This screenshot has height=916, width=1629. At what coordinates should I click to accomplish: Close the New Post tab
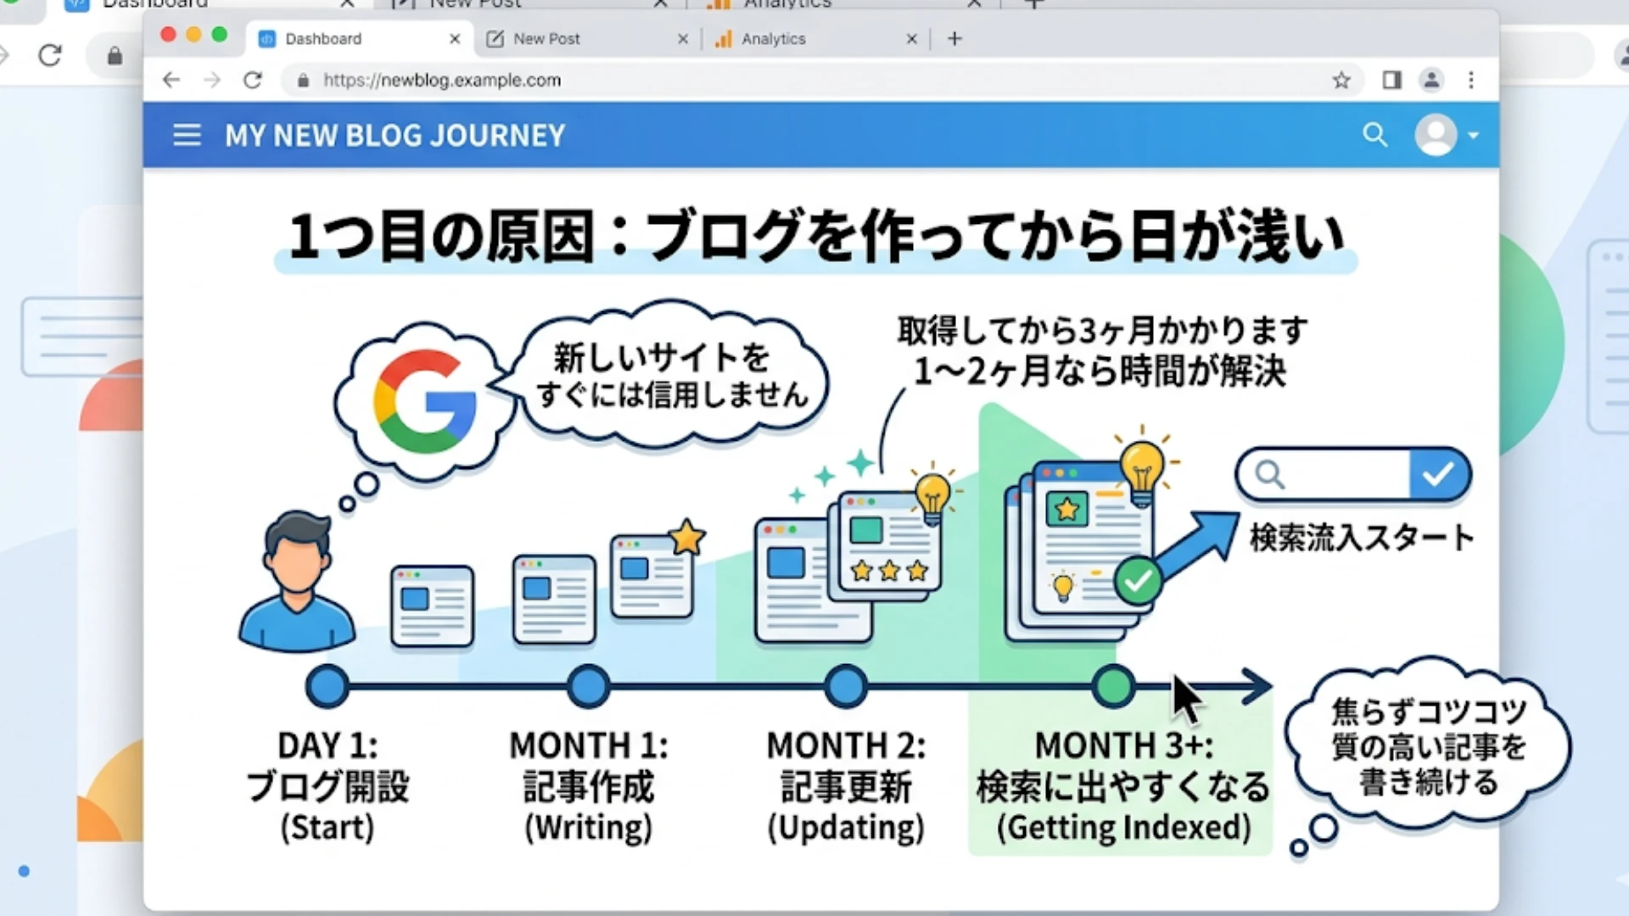[682, 39]
